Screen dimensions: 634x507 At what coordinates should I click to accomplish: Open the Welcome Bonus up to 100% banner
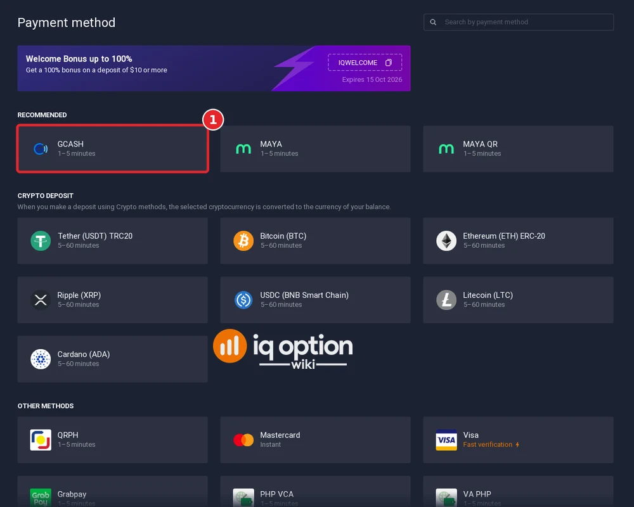214,68
